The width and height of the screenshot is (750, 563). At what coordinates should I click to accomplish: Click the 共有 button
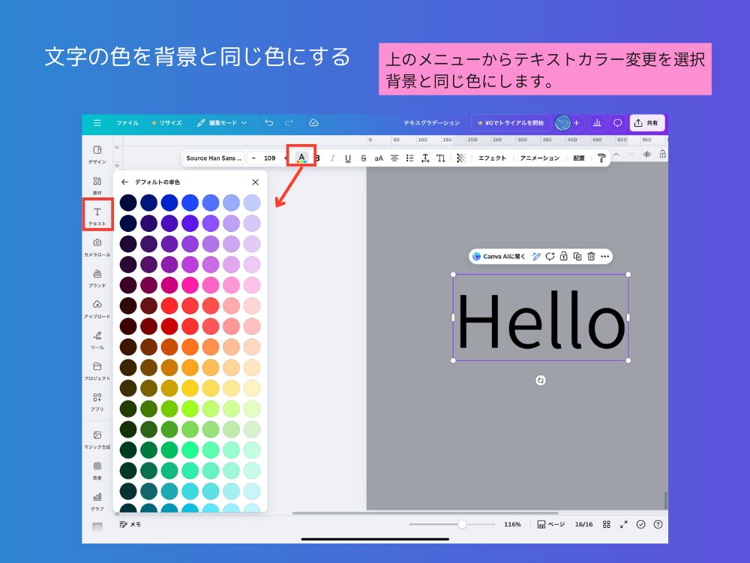click(x=646, y=123)
